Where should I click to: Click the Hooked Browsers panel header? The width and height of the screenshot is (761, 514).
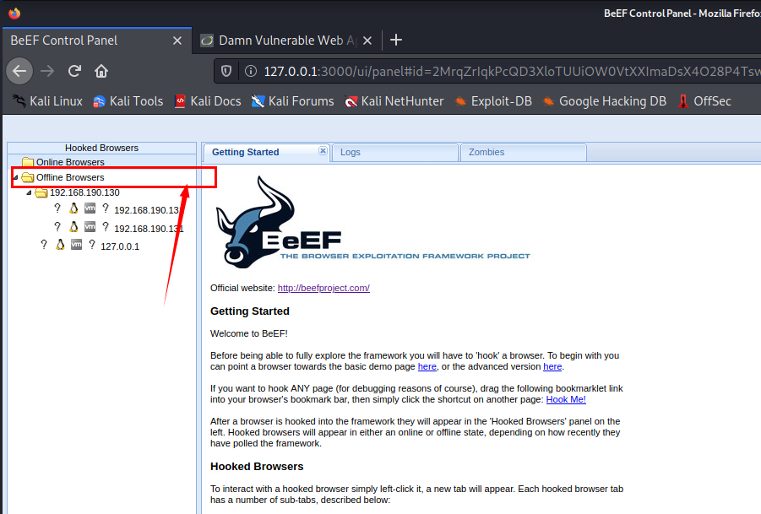[x=102, y=148]
